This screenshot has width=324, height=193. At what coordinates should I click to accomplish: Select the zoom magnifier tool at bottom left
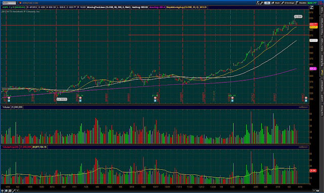[10, 191]
